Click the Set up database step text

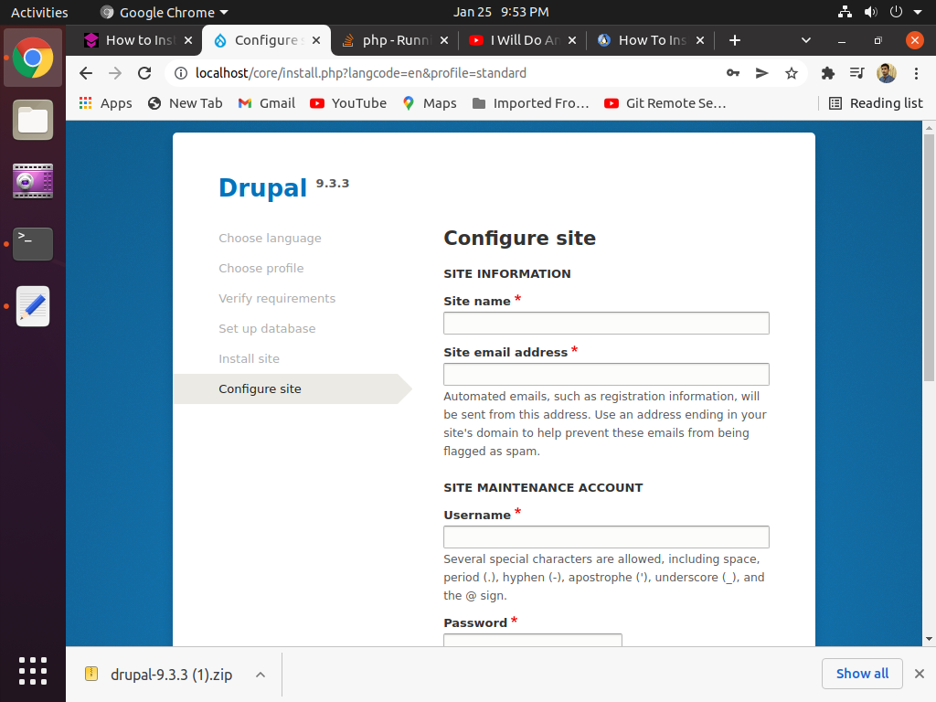pos(267,328)
